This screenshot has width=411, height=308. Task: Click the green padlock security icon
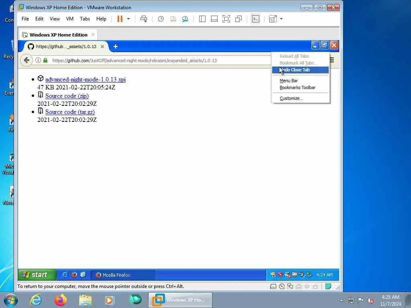coord(45,60)
